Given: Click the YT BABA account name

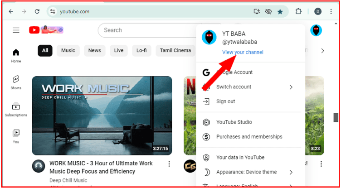Looking at the screenshot, I should [234, 34].
